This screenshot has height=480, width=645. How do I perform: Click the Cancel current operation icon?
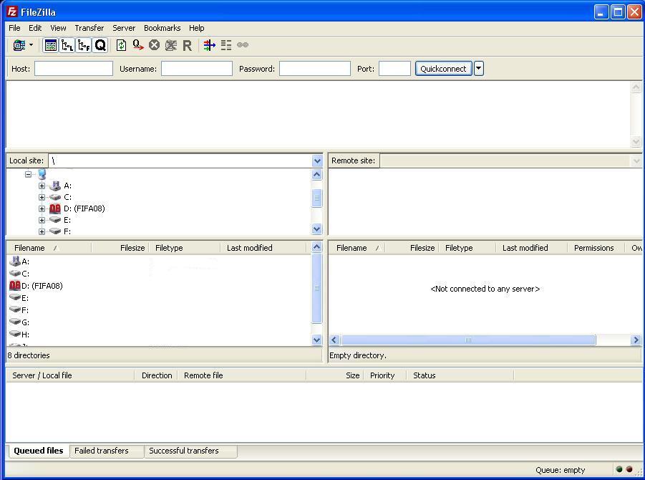click(x=154, y=45)
